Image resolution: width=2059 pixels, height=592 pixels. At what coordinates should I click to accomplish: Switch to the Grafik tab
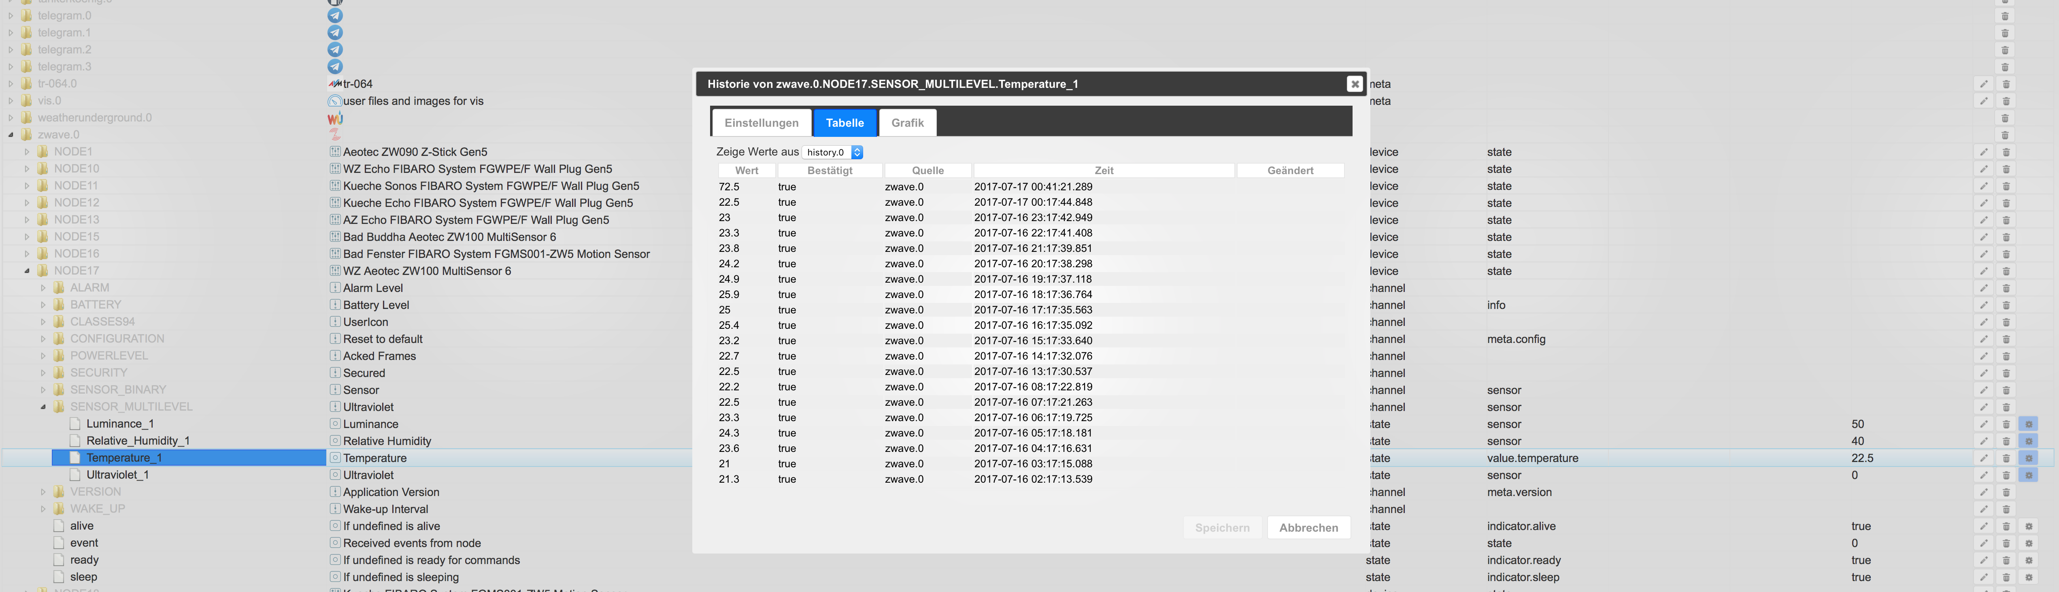tap(907, 122)
